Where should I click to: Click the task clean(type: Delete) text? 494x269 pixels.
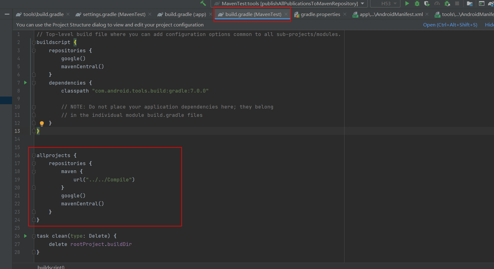[73, 236]
